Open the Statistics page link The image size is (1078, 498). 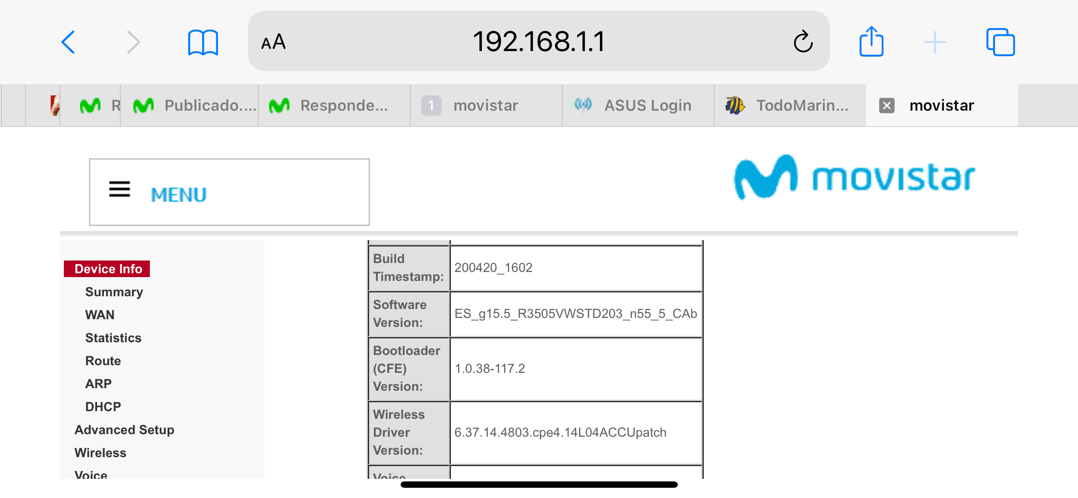tap(113, 338)
